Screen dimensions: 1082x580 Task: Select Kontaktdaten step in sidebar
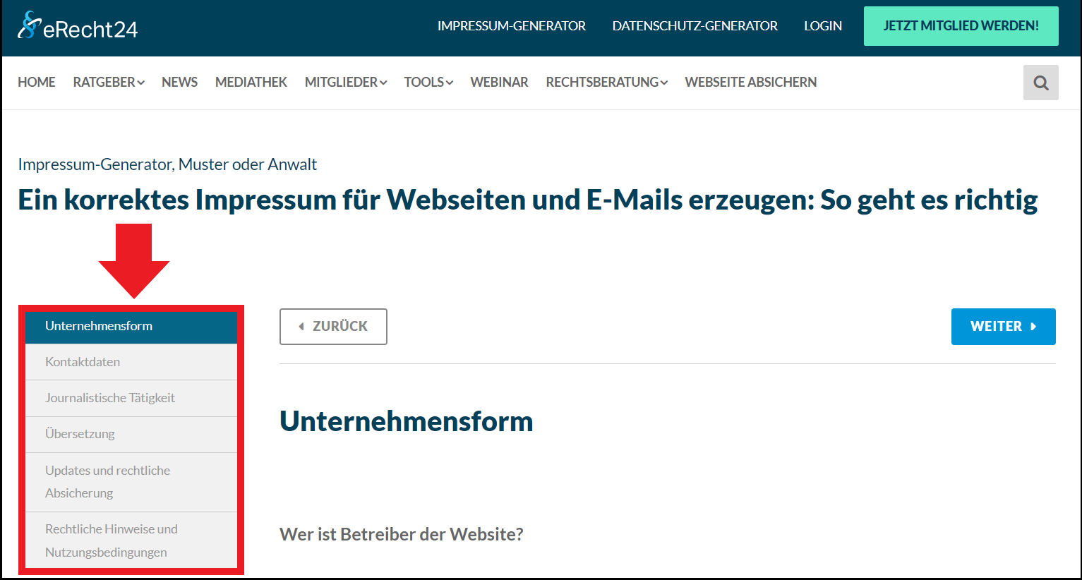131,362
